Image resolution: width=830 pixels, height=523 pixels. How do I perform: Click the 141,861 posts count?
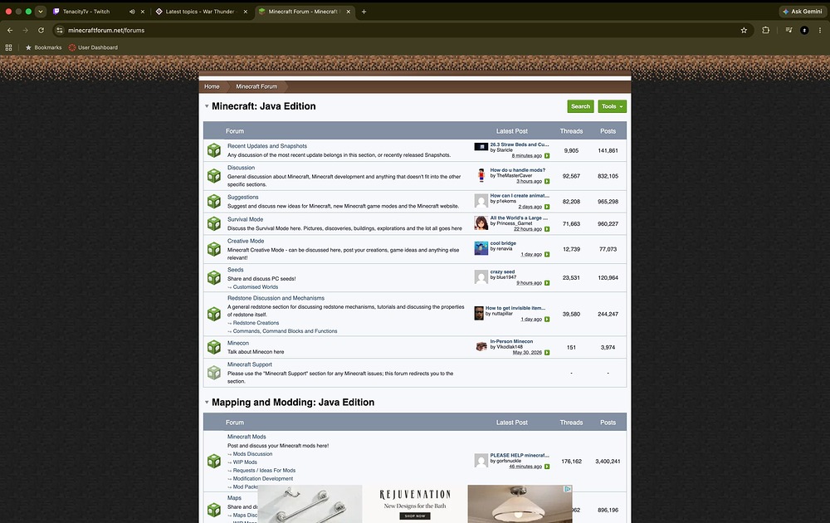coord(608,150)
